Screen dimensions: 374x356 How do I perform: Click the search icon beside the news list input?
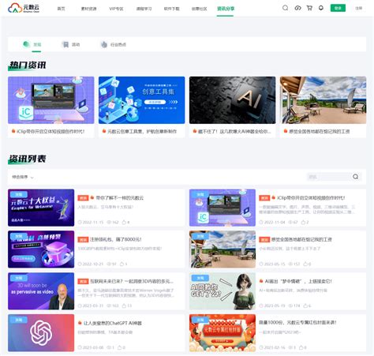[356, 177]
